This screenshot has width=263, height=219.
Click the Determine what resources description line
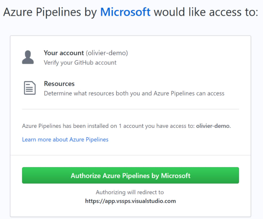coord(134,94)
